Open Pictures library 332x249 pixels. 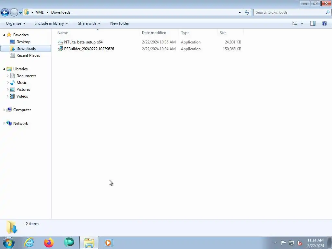23,89
